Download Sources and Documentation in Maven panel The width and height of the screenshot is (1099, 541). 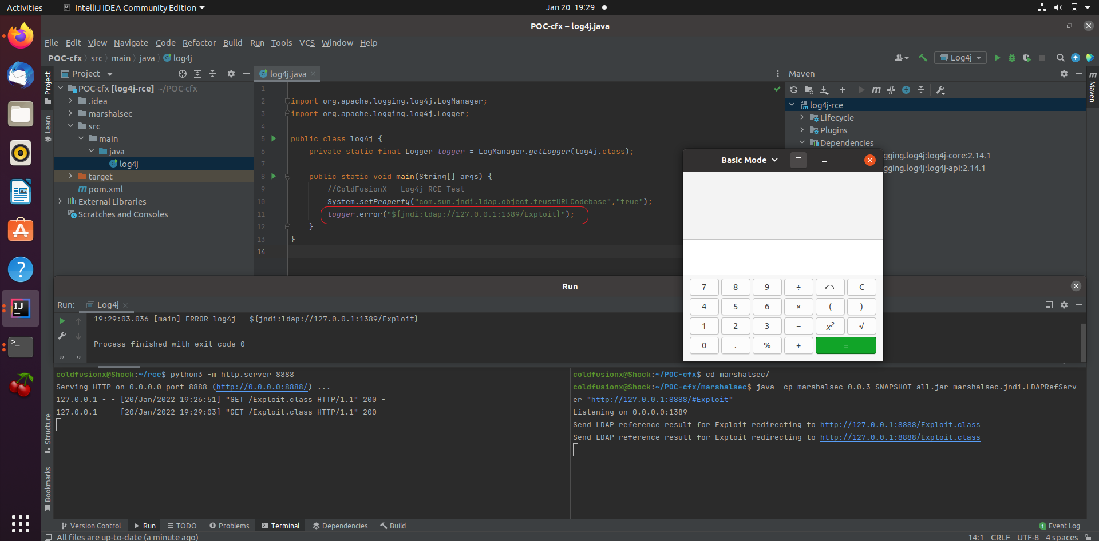[x=824, y=90]
